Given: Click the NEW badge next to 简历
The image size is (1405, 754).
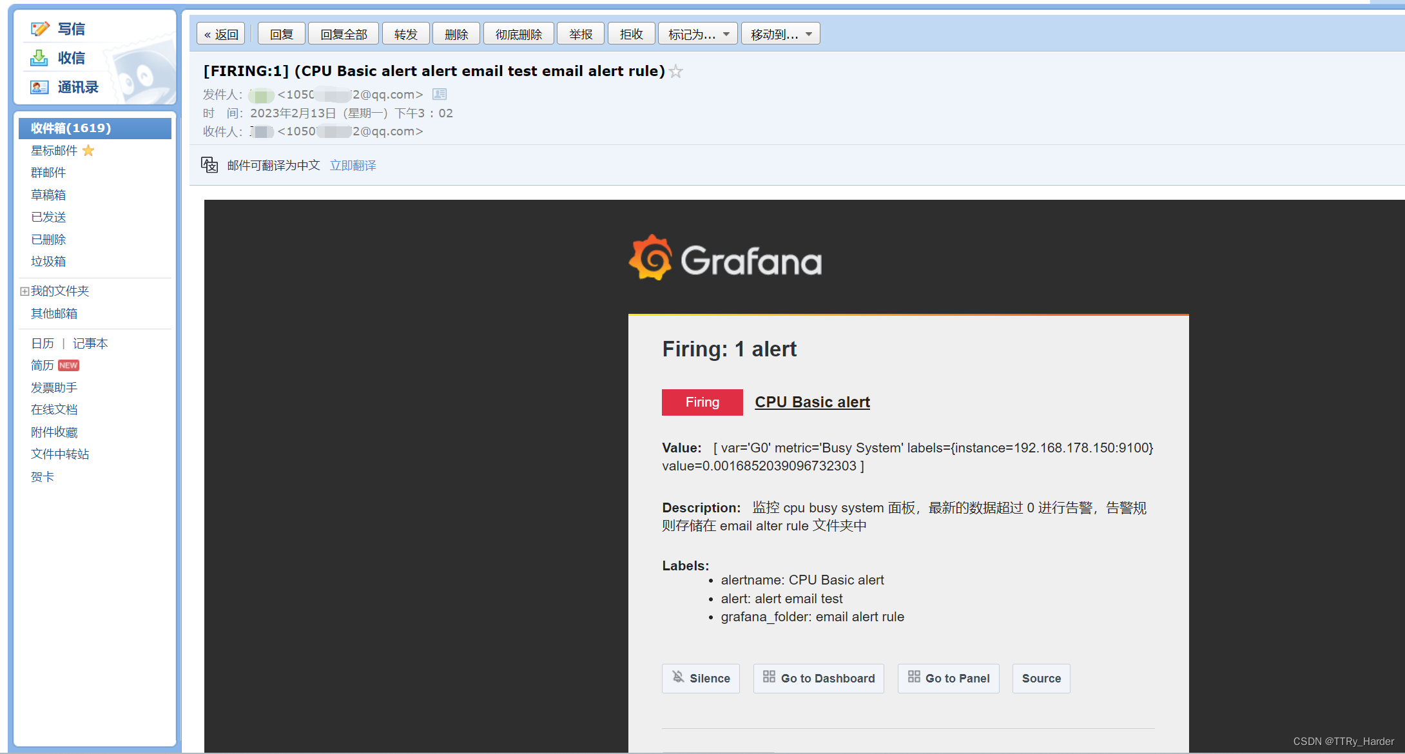Looking at the screenshot, I should [x=68, y=365].
